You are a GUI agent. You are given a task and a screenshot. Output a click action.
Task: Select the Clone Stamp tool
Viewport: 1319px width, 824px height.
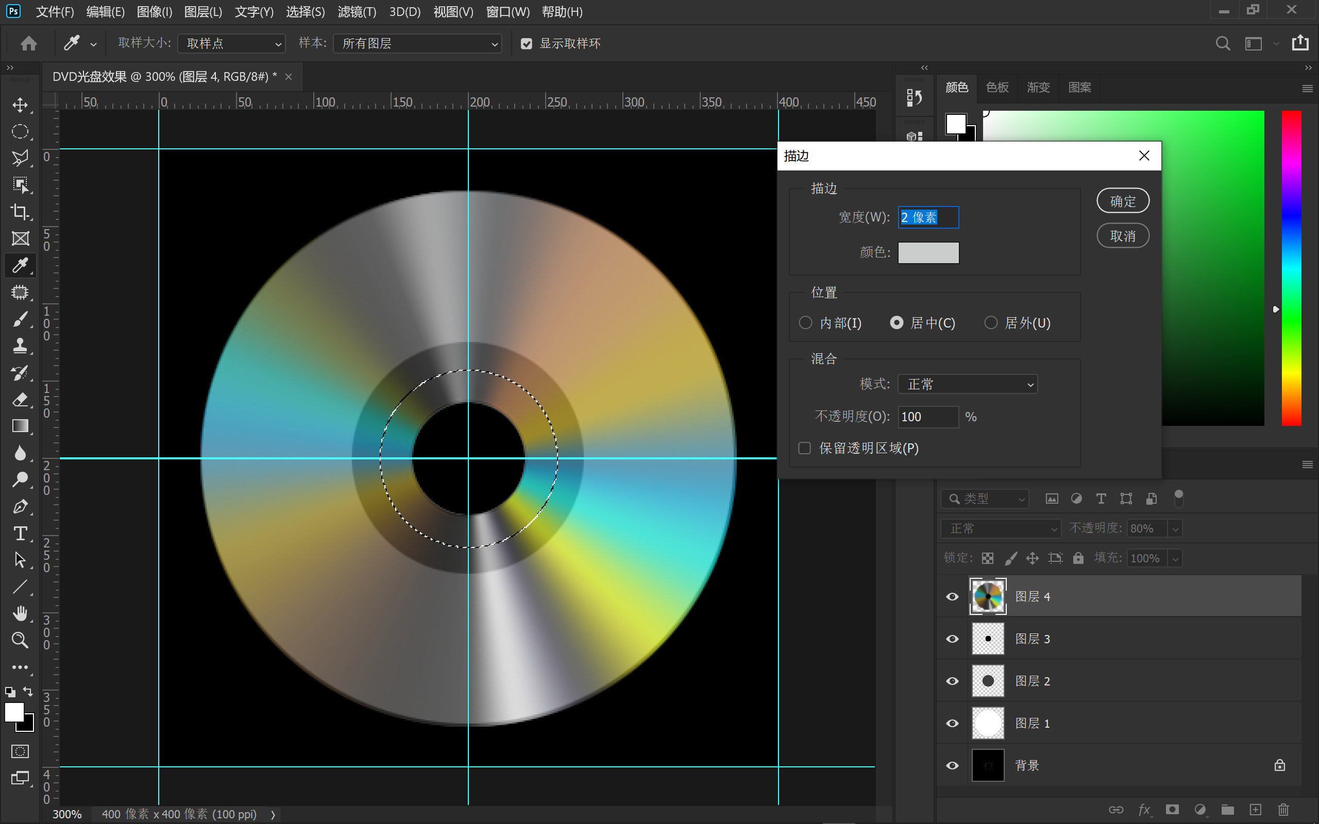[x=20, y=346]
